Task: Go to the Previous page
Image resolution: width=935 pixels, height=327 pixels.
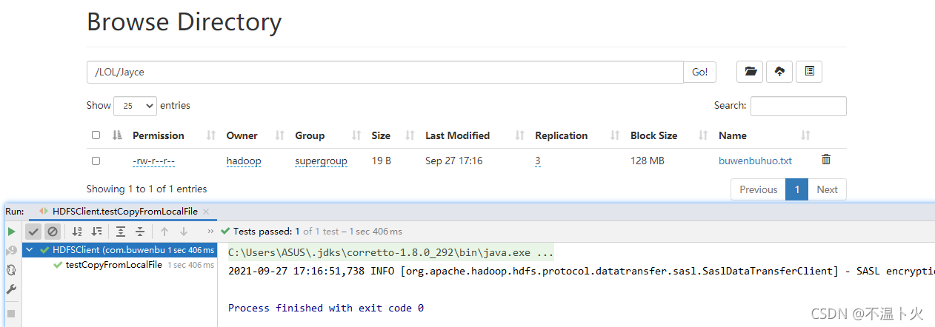Action: coord(758,189)
